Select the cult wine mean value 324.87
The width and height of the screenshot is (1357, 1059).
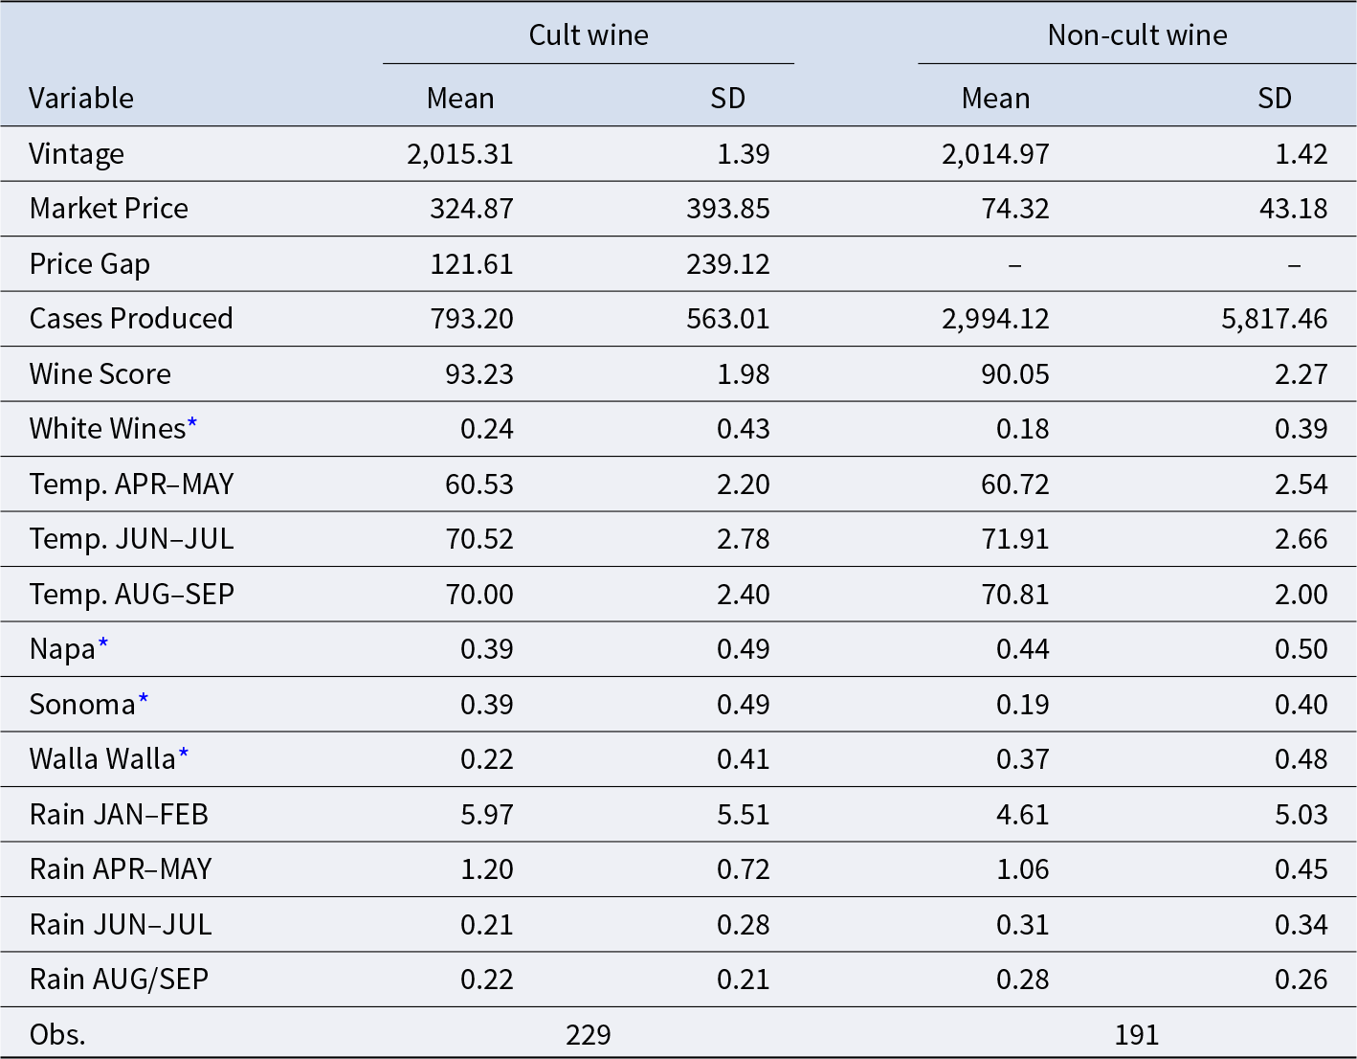tap(472, 209)
